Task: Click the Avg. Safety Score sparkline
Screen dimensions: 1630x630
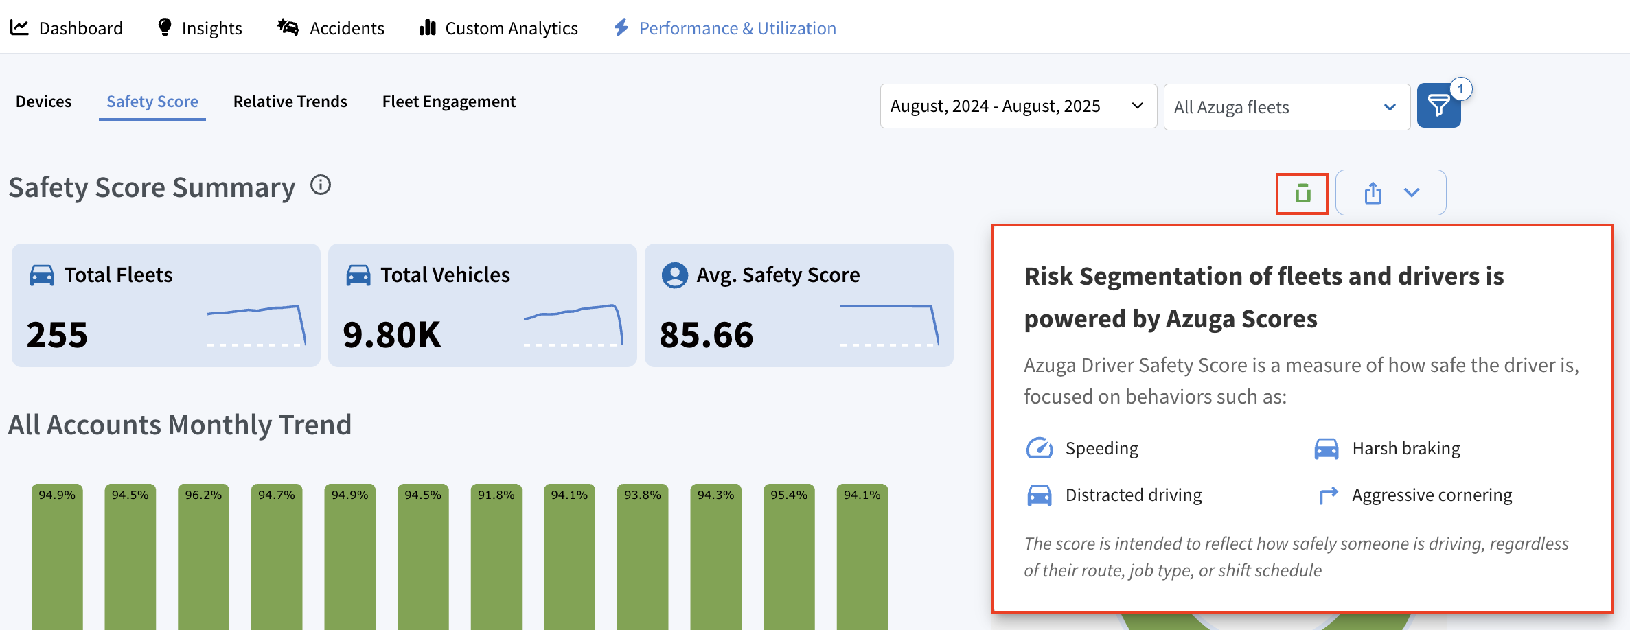Action: click(890, 325)
